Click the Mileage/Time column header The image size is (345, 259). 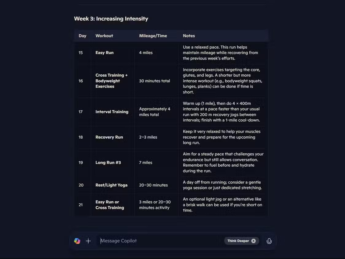[x=153, y=36]
